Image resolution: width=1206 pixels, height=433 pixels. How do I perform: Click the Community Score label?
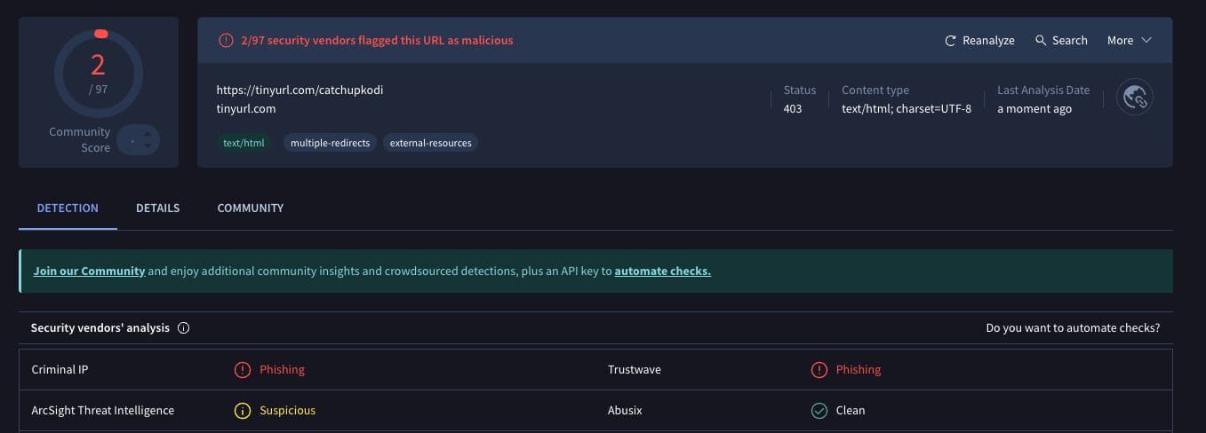80,140
